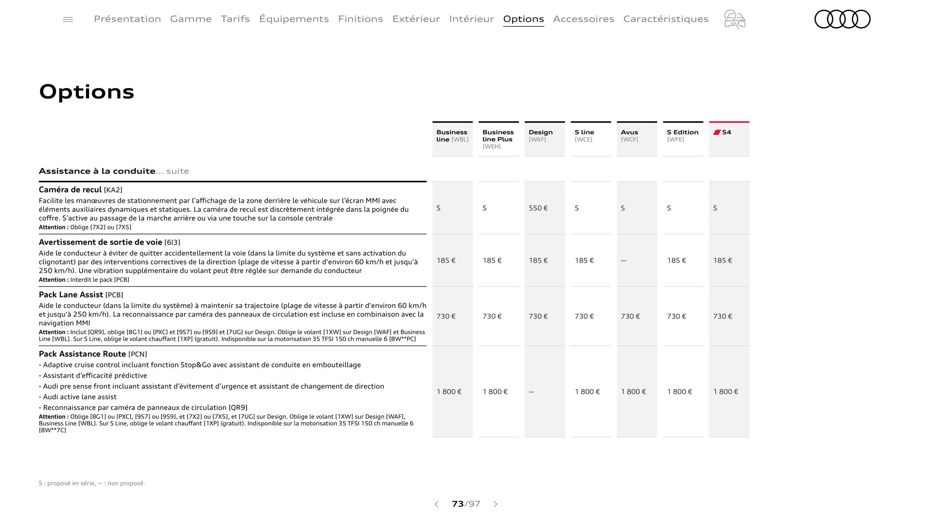Click the dash in Design PCN row

tap(531, 392)
